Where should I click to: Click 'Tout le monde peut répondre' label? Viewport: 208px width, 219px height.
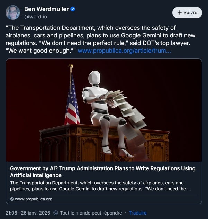(x=91, y=213)
